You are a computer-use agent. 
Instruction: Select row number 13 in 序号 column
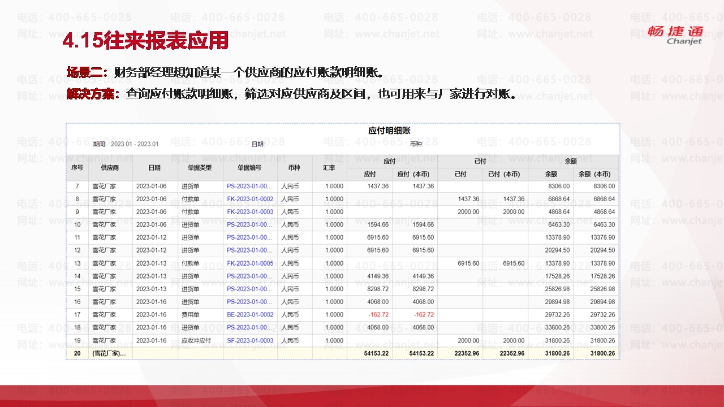[77, 263]
